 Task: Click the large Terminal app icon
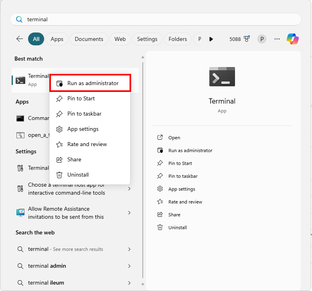pos(222,77)
